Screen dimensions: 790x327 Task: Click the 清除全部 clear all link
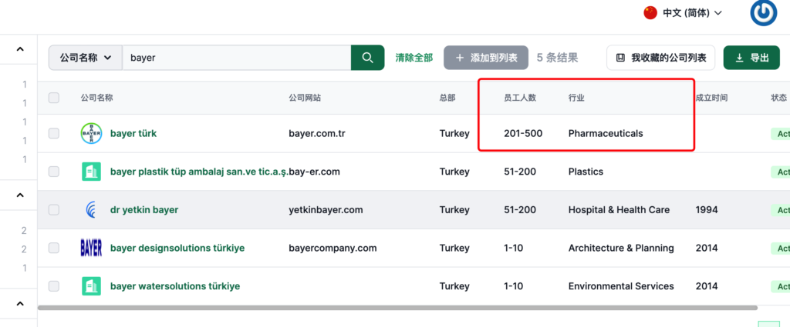(x=414, y=58)
